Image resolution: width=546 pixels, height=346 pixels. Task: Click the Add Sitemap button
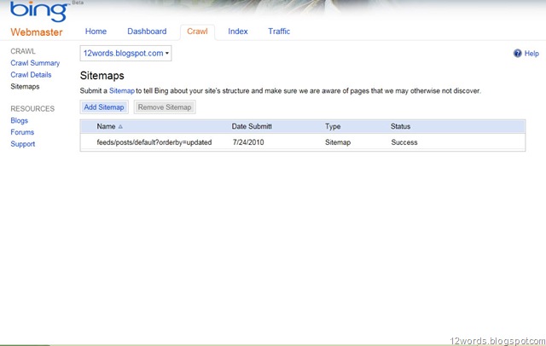tap(104, 107)
